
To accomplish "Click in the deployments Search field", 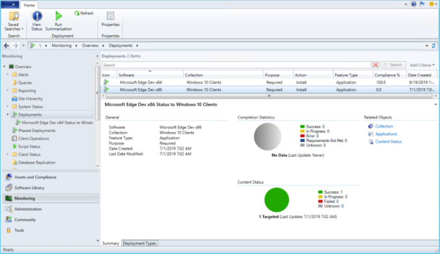I will coord(236,65).
